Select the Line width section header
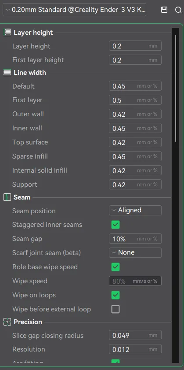 [30, 73]
